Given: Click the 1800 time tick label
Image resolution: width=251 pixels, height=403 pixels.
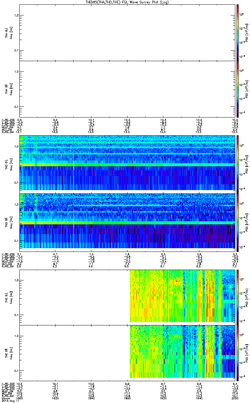Looking at the screenshot, I should point(19,398).
